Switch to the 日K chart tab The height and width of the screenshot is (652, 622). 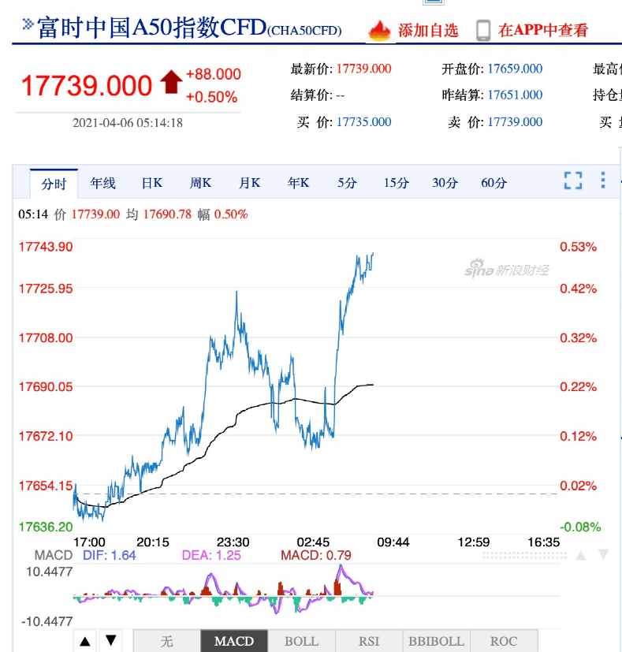click(152, 183)
